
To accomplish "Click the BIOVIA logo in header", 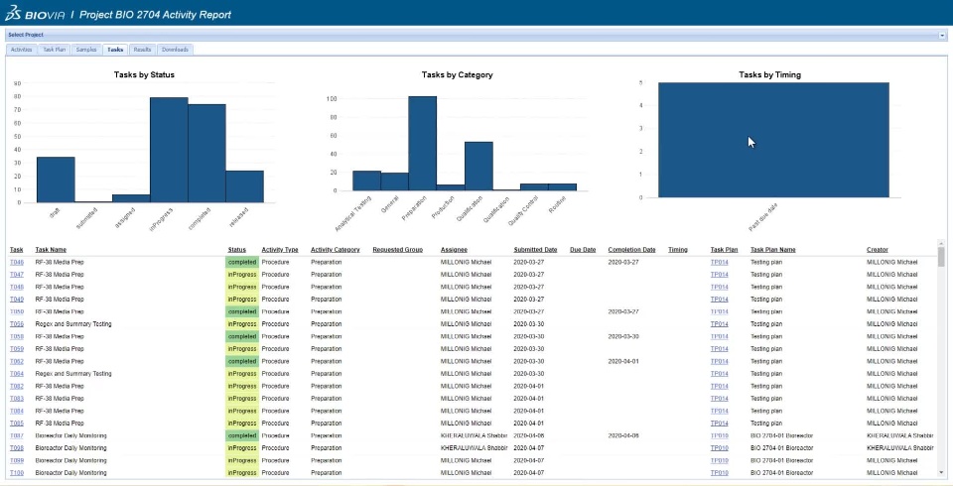I will (x=34, y=14).
